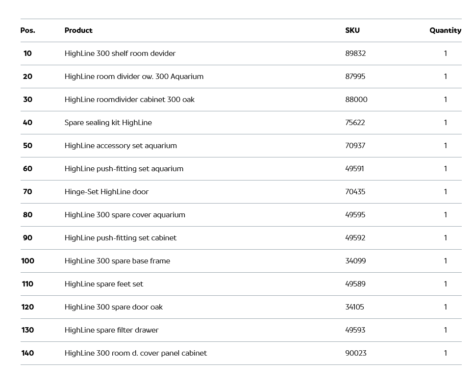Click Hinge-Set HighLine door product
The image size is (474, 388).
click(x=106, y=192)
